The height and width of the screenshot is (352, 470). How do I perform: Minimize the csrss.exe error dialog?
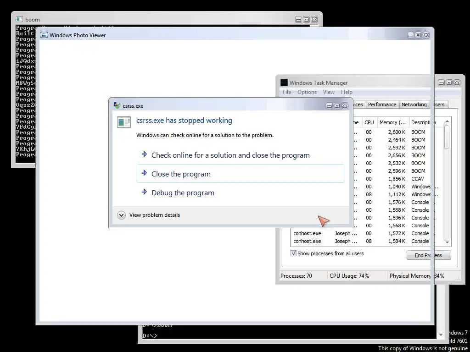329,106
